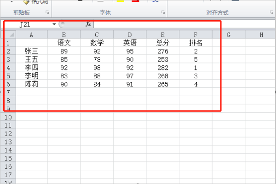
Task: Select row 6 header
Action: (8, 84)
